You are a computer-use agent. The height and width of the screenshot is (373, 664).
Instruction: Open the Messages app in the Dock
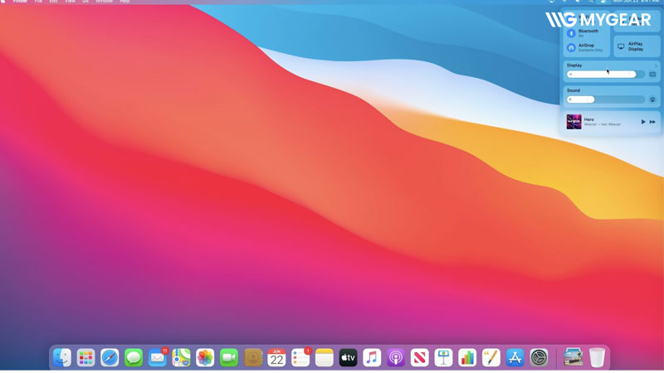coord(134,358)
